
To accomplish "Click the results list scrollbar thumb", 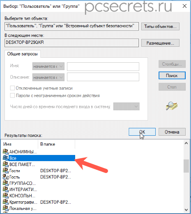I will tap(186, 166).
